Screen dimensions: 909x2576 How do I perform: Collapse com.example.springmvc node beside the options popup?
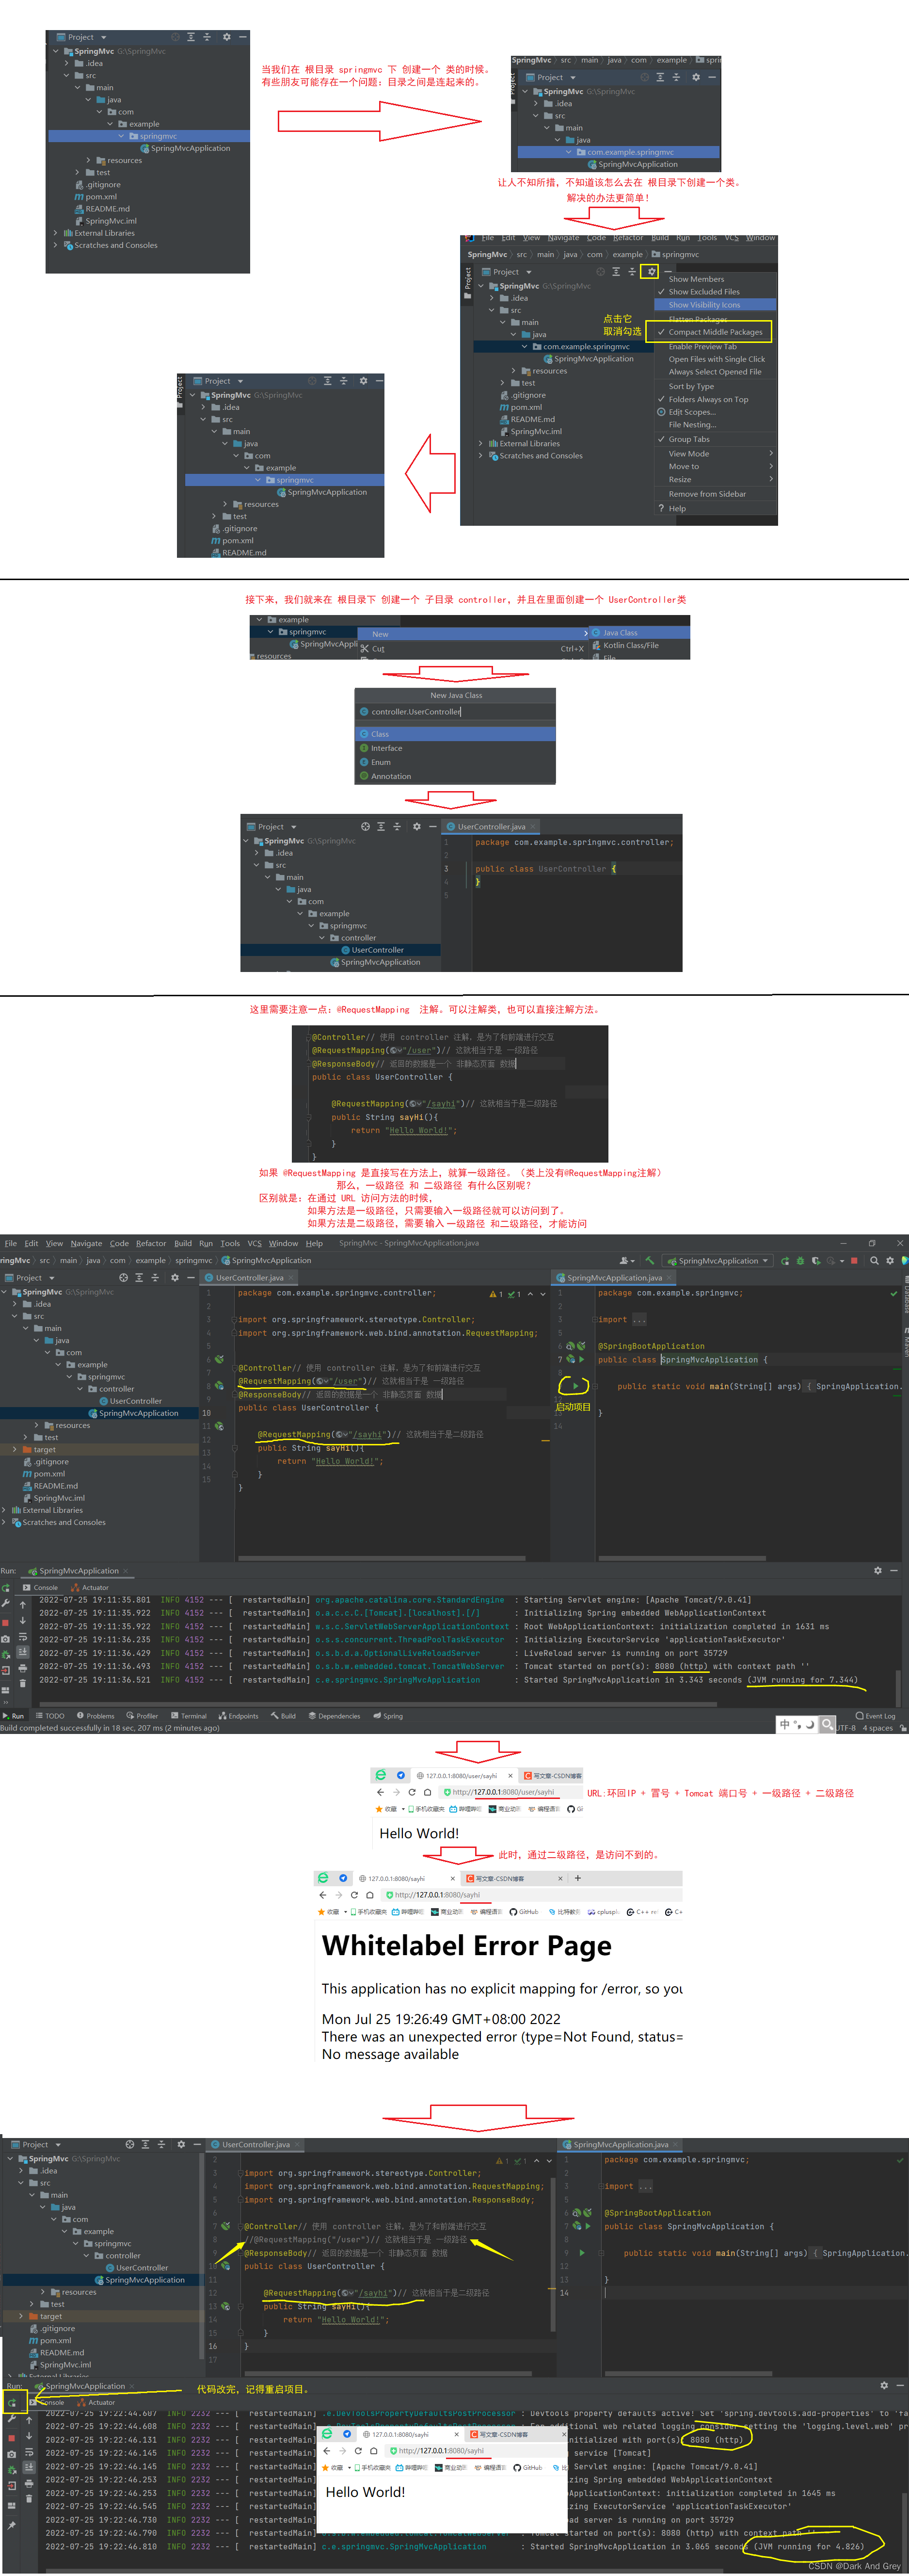(x=524, y=347)
